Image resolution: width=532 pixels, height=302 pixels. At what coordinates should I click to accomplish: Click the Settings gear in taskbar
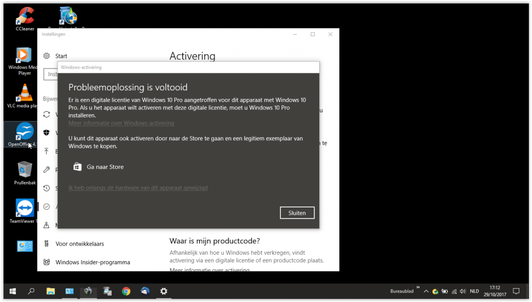point(164,291)
